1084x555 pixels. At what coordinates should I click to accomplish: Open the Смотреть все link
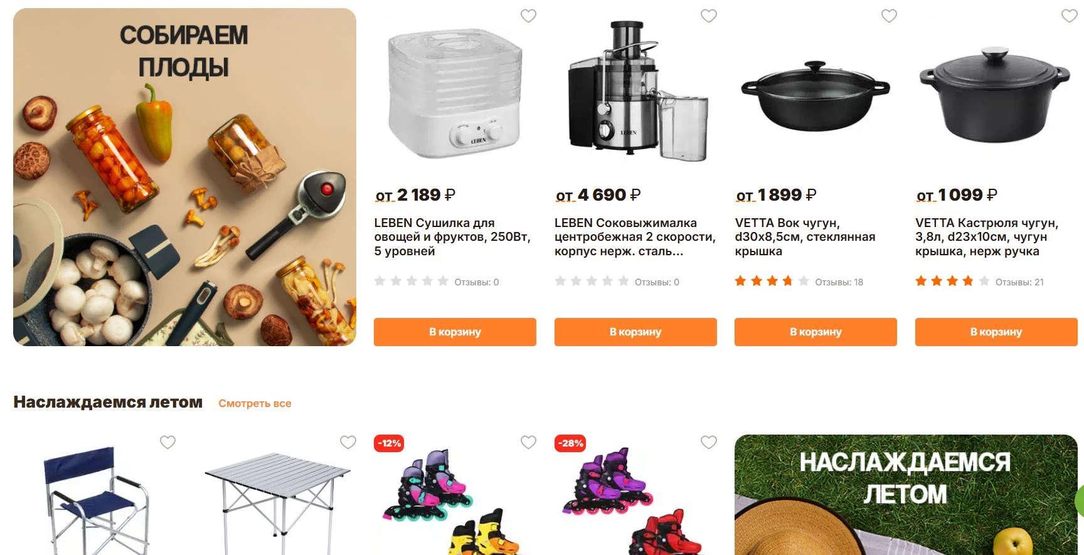coord(255,403)
